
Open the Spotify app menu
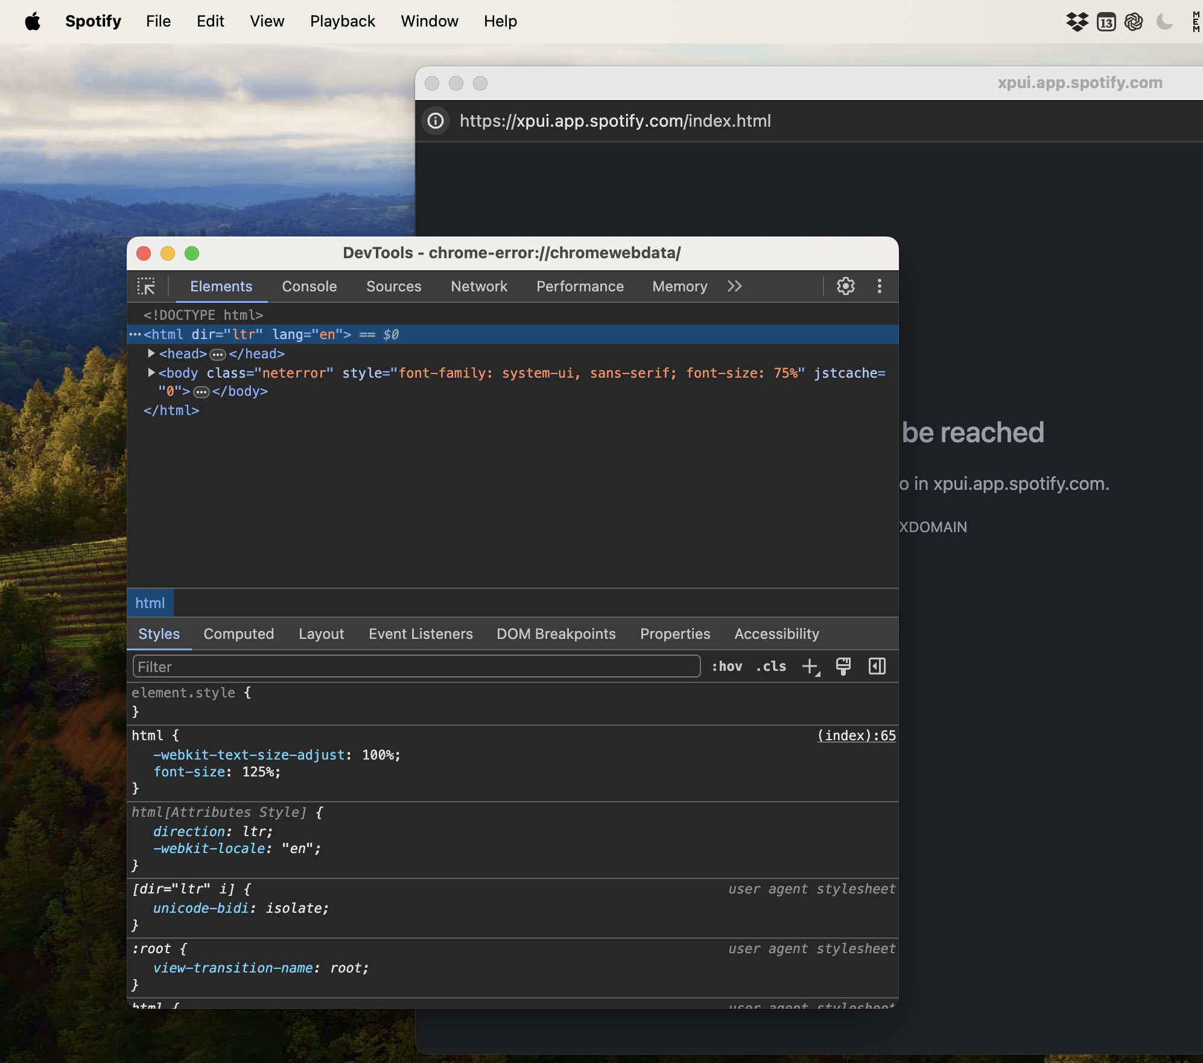[93, 22]
